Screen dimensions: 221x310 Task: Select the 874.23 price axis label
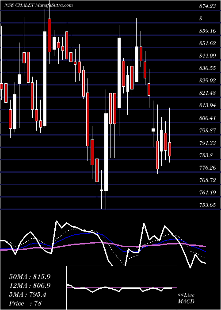[207, 6]
